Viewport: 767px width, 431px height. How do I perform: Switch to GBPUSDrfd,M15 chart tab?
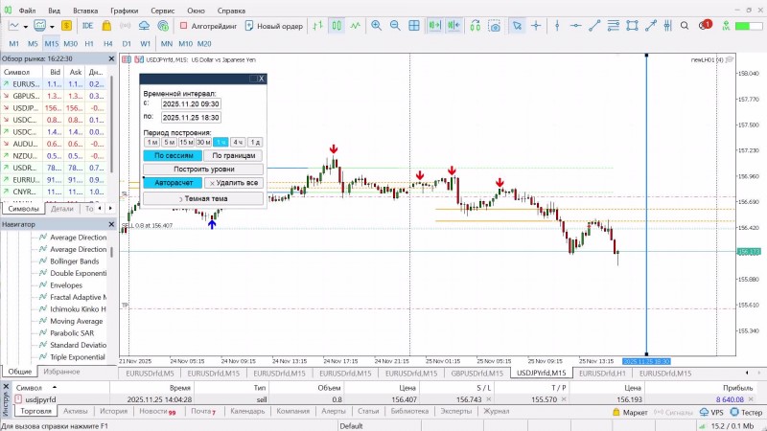(x=476, y=374)
